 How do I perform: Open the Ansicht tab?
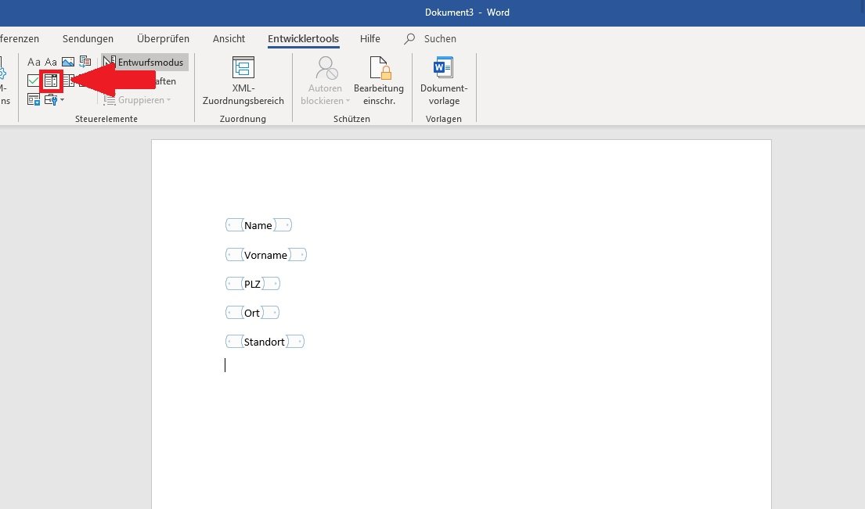point(229,38)
